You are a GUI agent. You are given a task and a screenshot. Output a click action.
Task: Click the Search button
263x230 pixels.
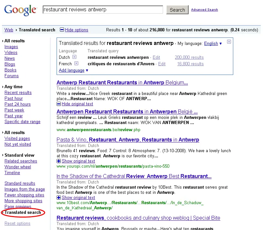click(177, 10)
